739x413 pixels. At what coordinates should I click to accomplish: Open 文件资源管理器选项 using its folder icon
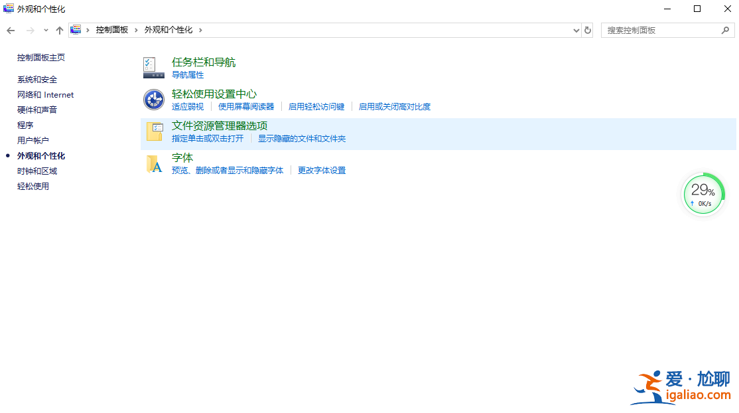coord(153,131)
